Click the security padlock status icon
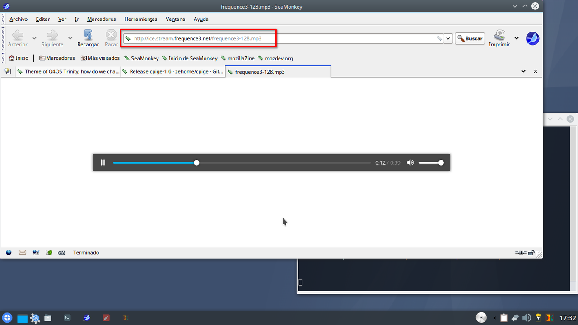 click(x=531, y=252)
